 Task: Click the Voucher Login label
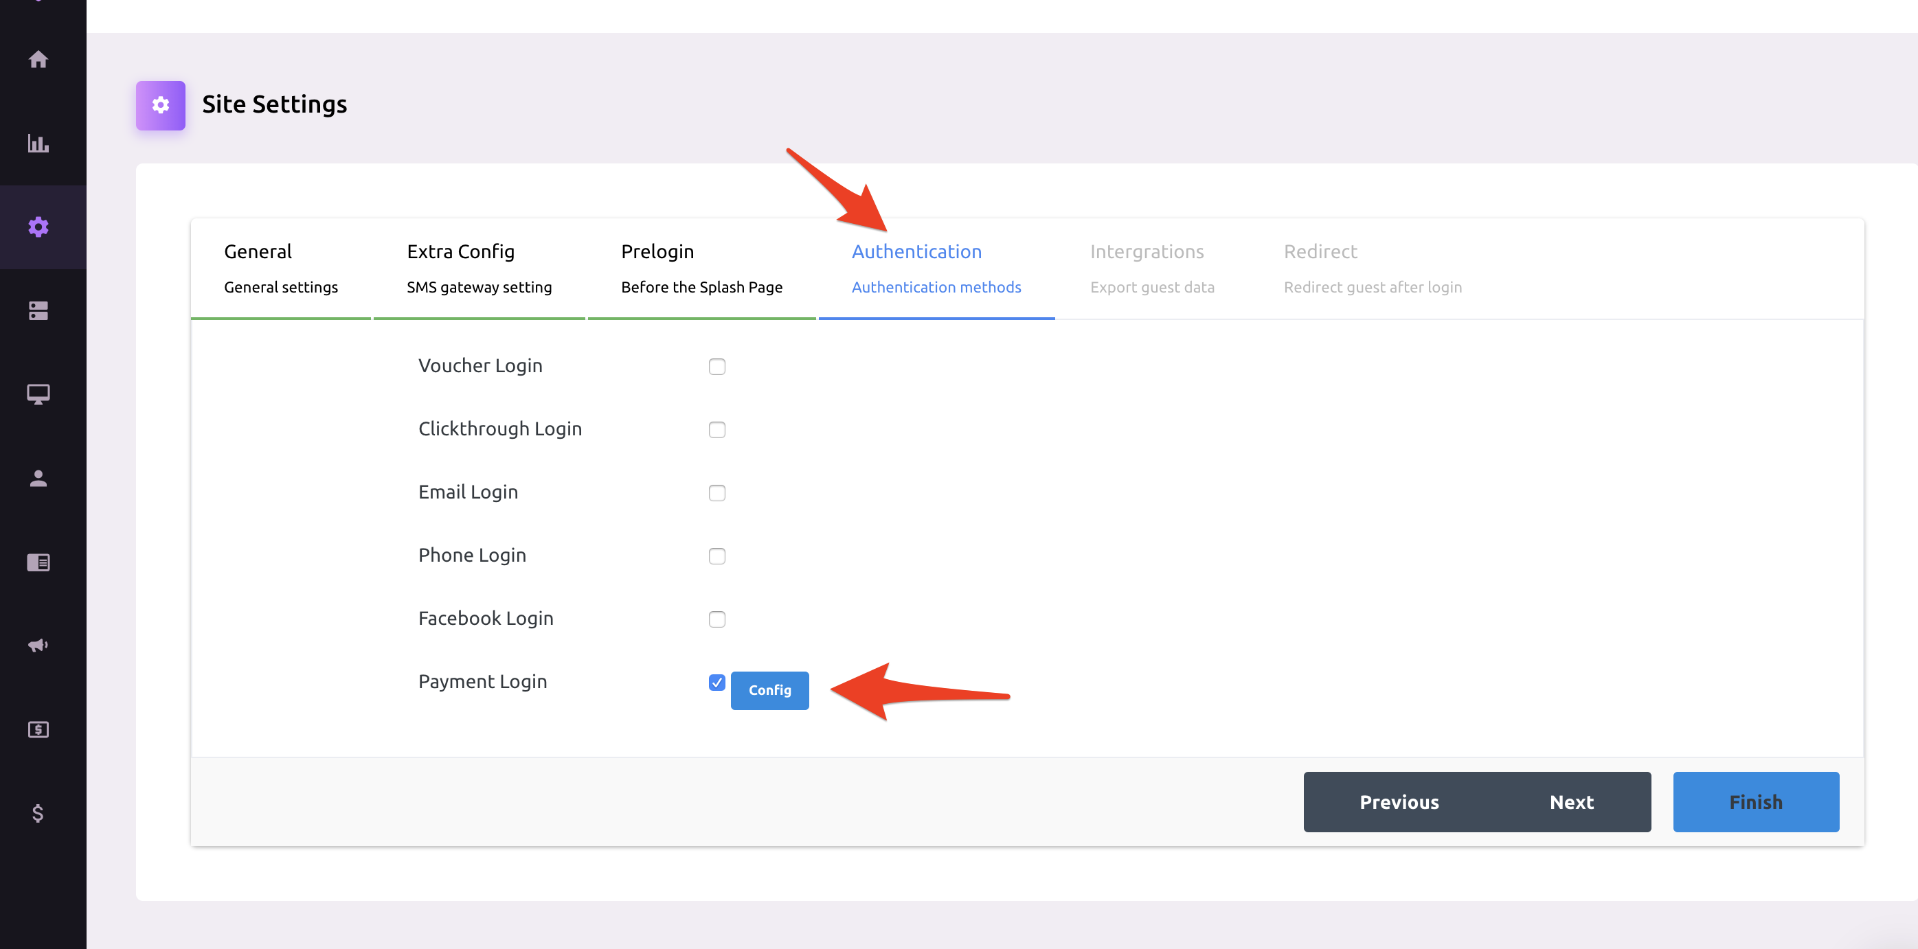click(x=479, y=365)
